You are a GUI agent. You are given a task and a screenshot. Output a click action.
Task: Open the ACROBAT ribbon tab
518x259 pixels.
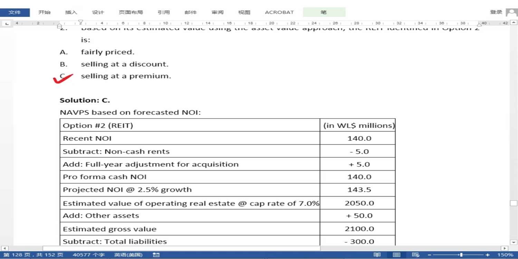279,12
